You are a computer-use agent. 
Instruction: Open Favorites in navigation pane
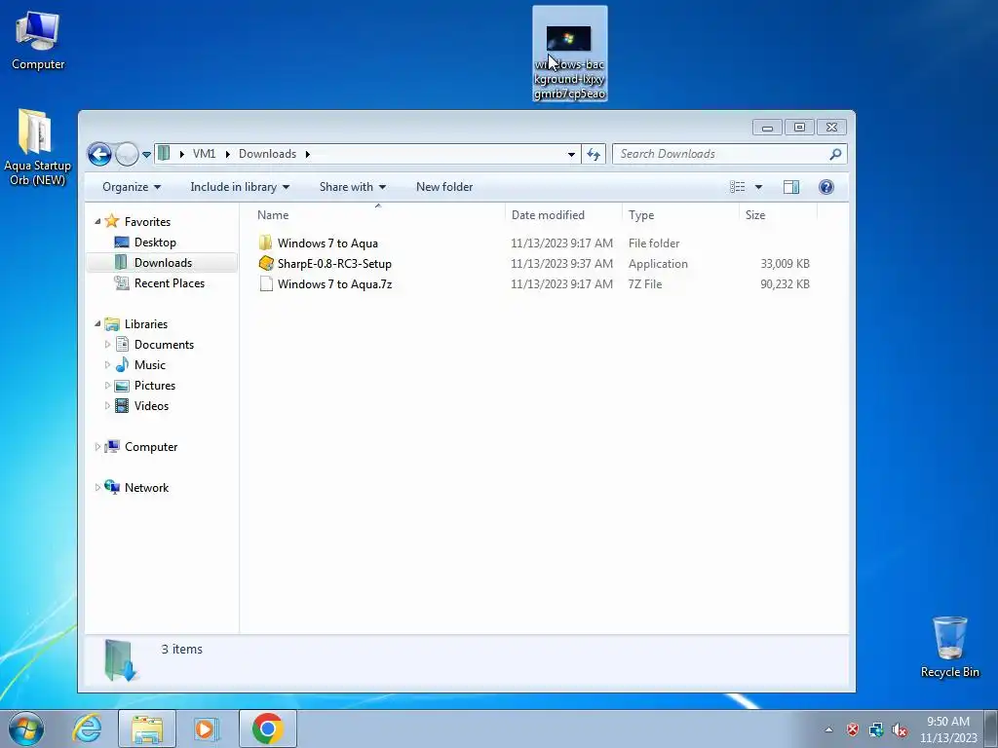[x=147, y=221]
